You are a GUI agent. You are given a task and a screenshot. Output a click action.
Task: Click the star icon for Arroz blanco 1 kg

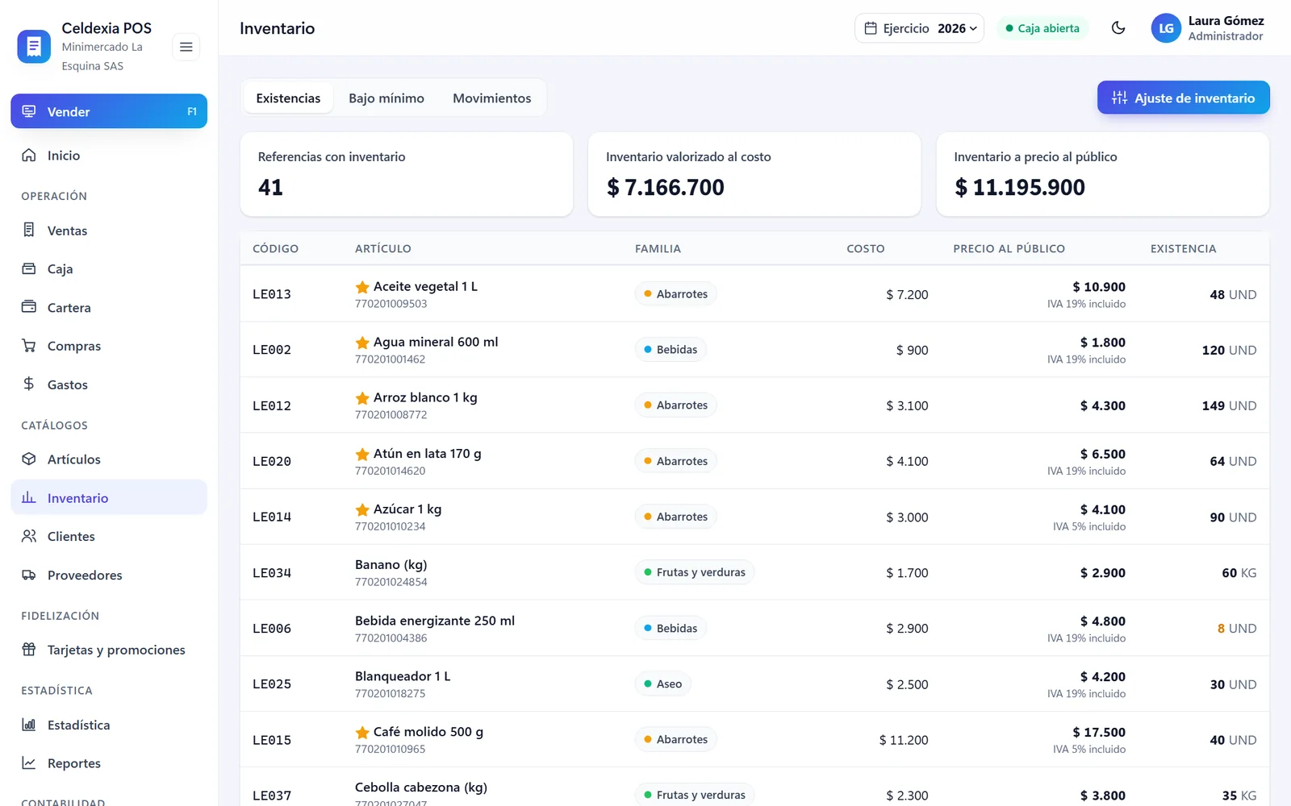(362, 398)
